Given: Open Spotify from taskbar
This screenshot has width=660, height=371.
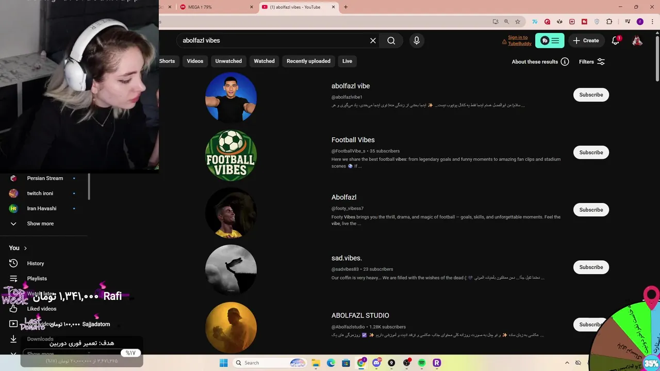Looking at the screenshot, I should 422,363.
